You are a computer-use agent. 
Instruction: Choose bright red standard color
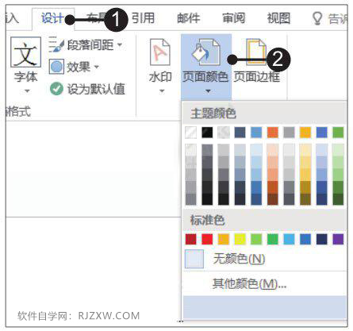[x=207, y=239]
